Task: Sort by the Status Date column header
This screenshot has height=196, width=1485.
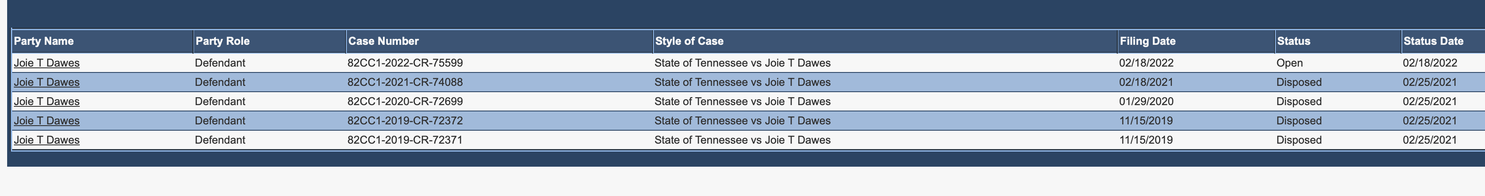Action: click(1434, 41)
